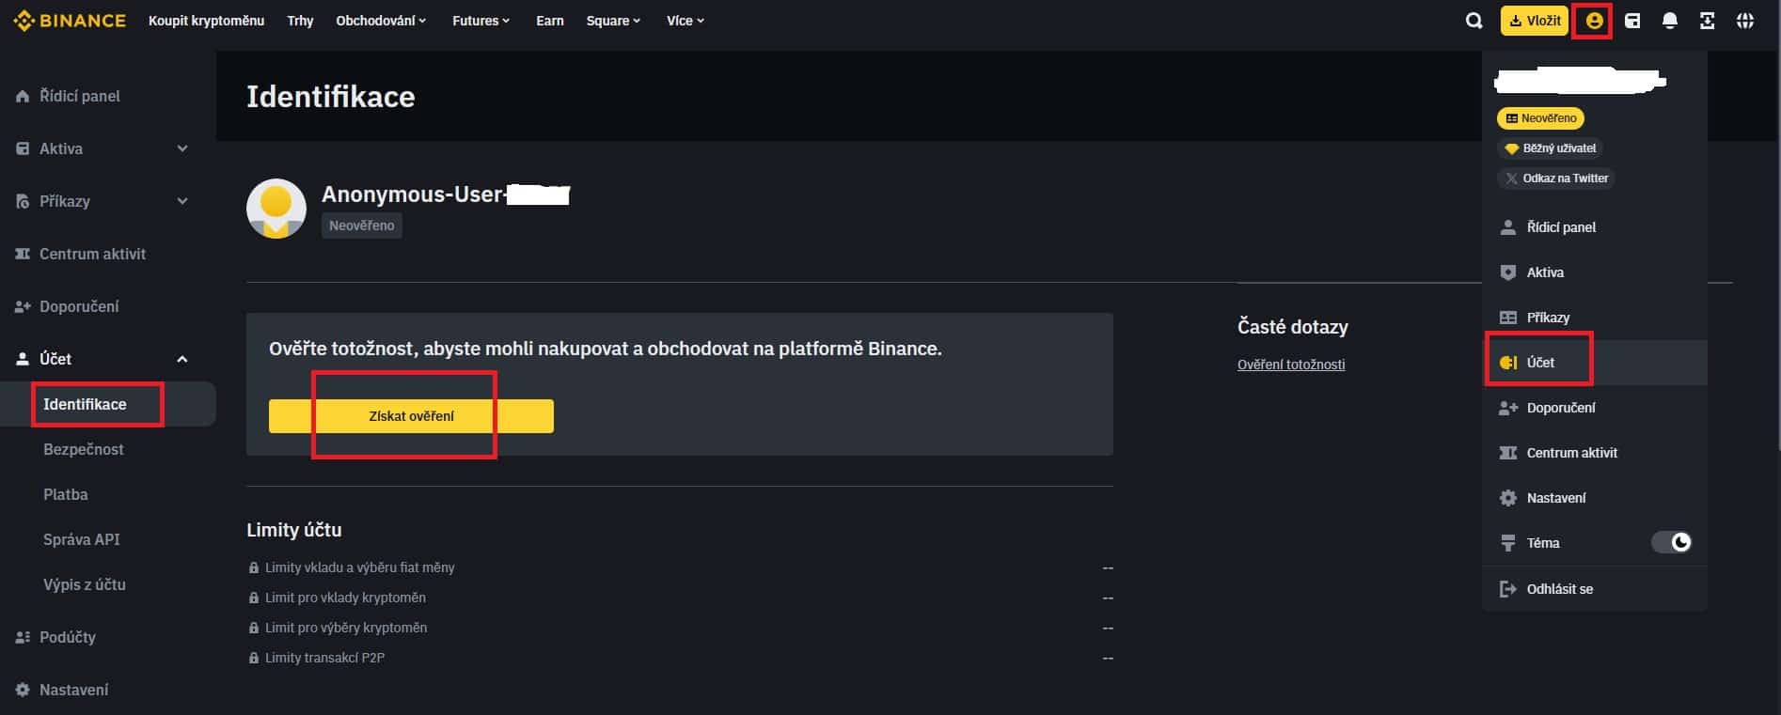Click 'Limity vkladu a výběru fiat měny' row
This screenshot has height=715, width=1781.
click(680, 567)
